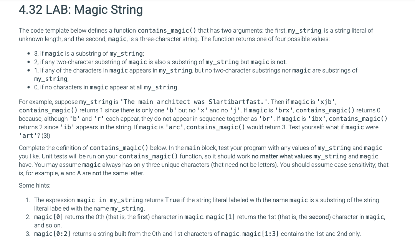Click the 'ibx' example code text

click(x=317, y=119)
